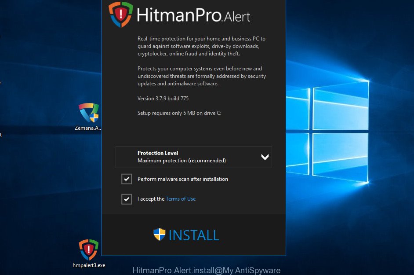Image resolution: width=414 pixels, height=275 pixels.
Task: Select the hmpalert3.exe desktop icon
Action: [x=89, y=249]
